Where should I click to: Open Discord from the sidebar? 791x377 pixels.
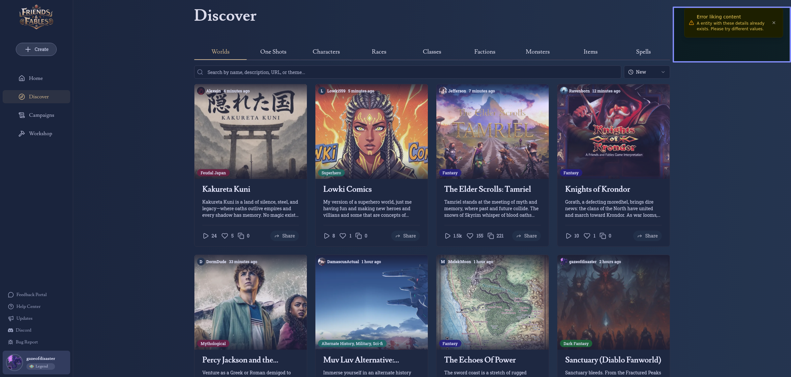[23, 330]
